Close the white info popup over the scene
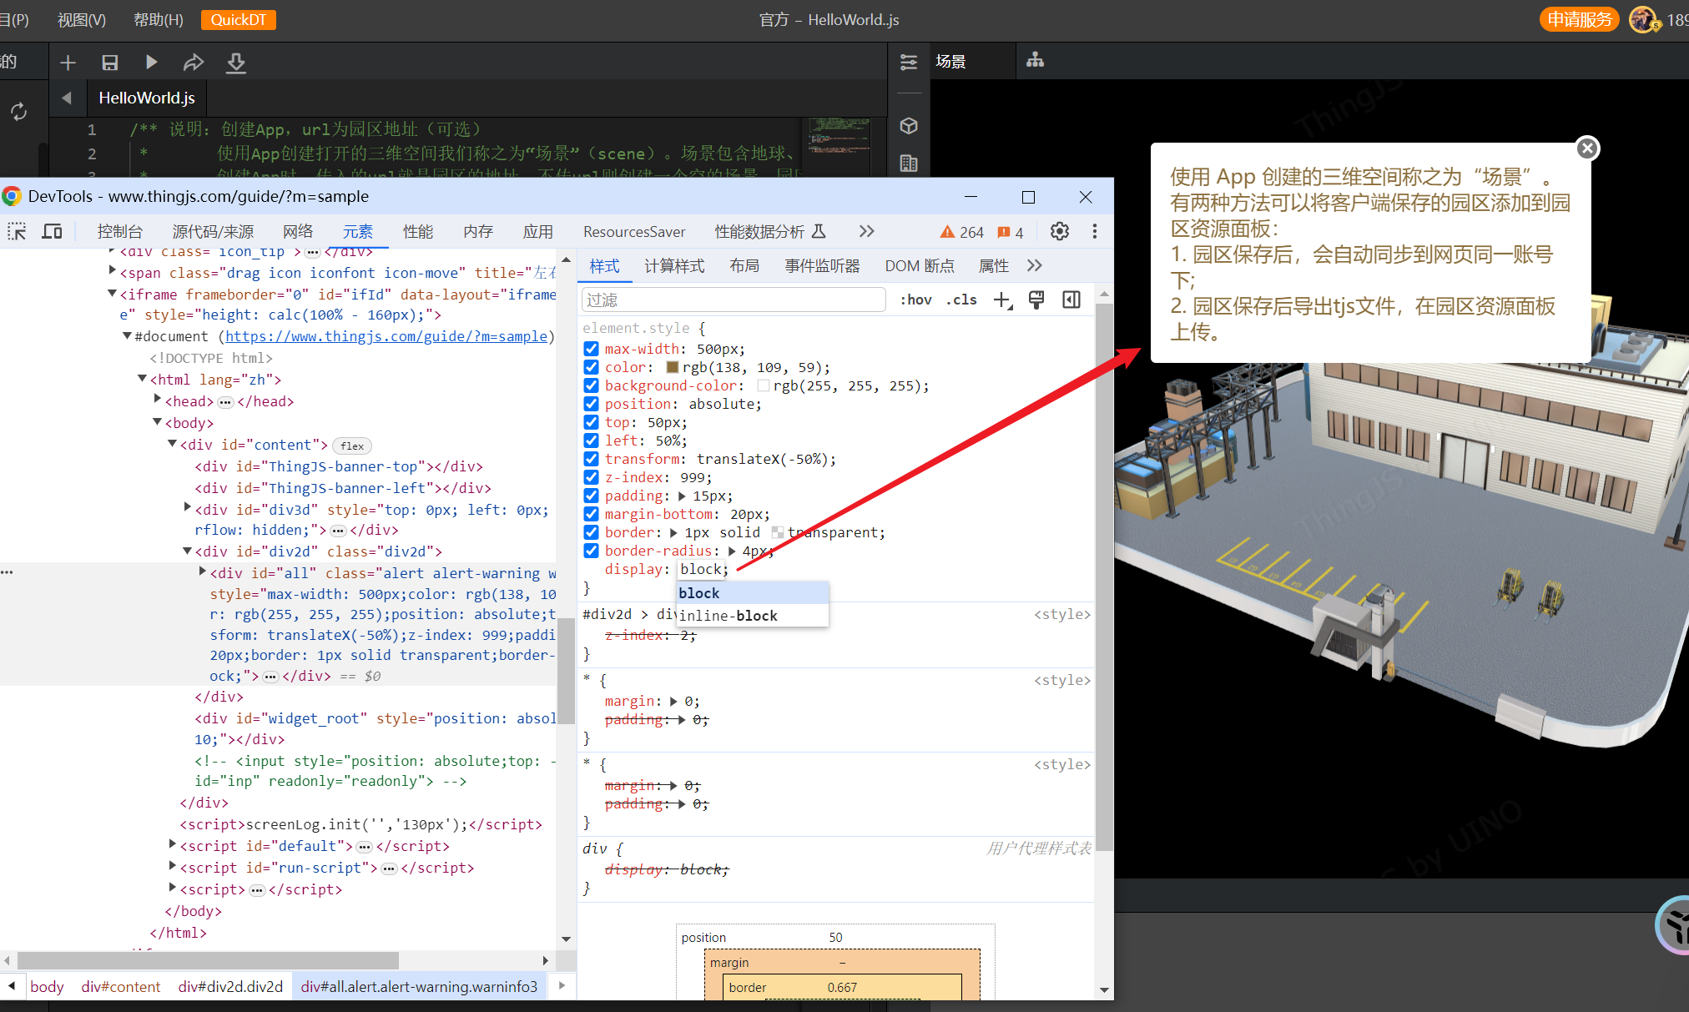 coord(1587,149)
